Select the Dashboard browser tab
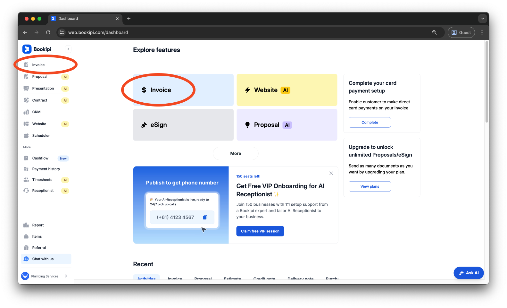507x308 pixels. 85,19
